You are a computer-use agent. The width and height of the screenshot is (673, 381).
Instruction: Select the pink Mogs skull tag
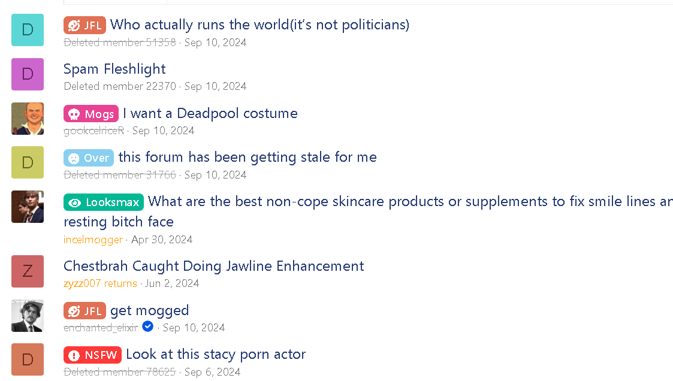point(91,114)
